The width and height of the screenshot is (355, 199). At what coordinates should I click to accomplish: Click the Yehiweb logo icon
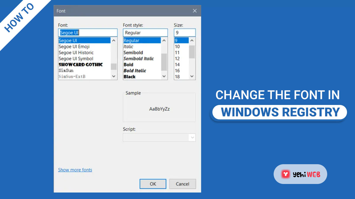[285, 174]
